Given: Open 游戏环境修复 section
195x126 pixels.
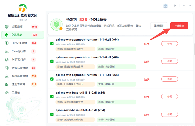Looking at the screenshot, I should point(22,68).
